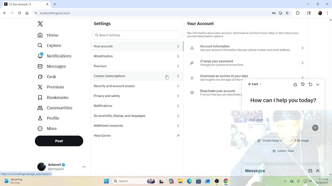Open Accessibility, display, and languages
This screenshot has width=332, height=186.
coord(137,116)
